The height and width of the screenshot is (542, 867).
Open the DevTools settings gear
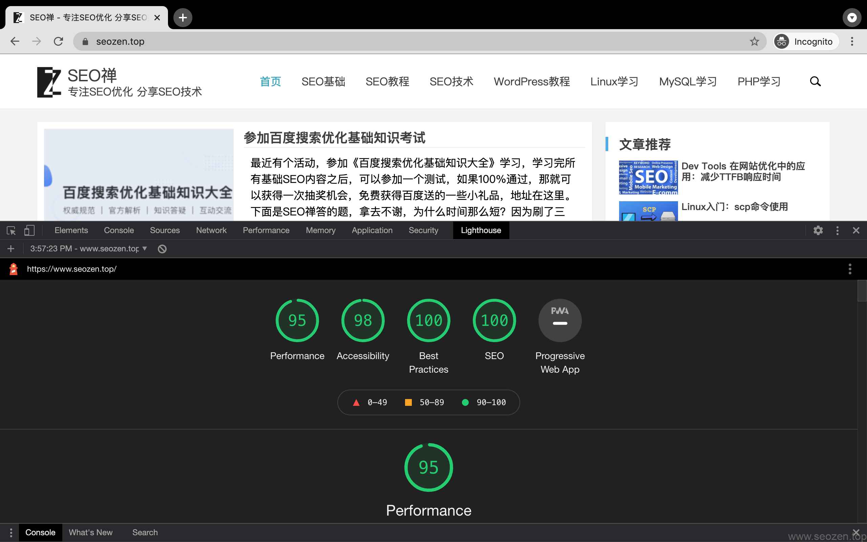pyautogui.click(x=818, y=230)
